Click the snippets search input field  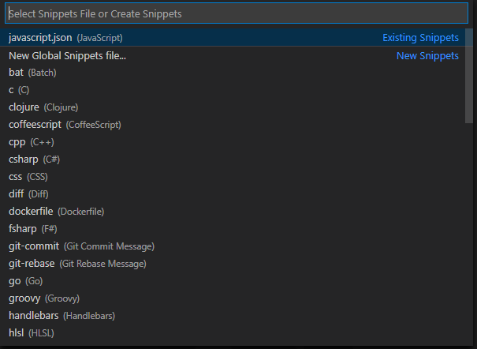coord(237,13)
